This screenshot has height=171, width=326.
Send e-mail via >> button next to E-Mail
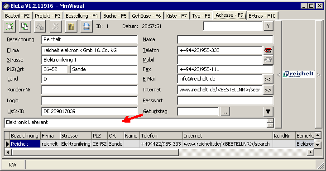[x=268, y=79]
